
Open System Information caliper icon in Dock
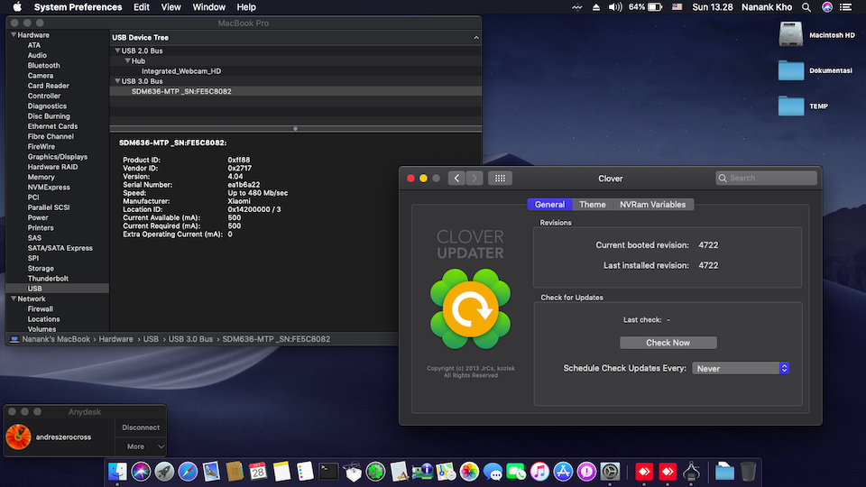[692, 472]
